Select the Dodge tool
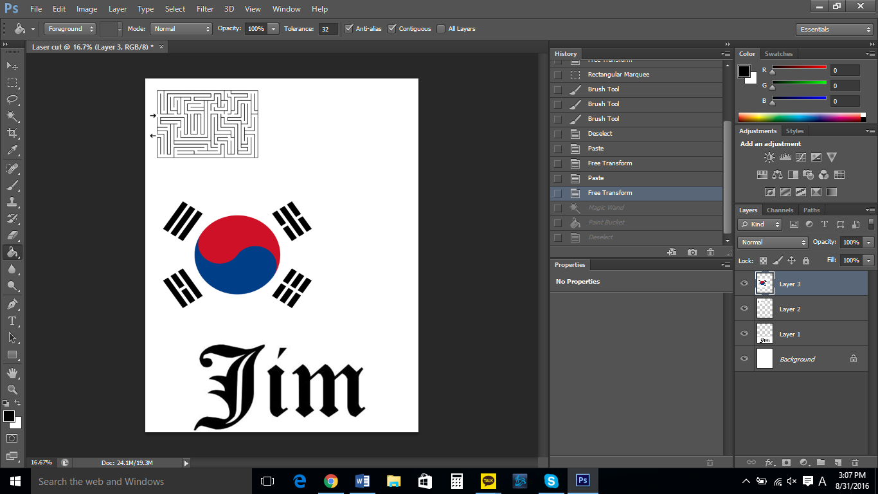Viewport: 878px width, 494px height. point(12,286)
